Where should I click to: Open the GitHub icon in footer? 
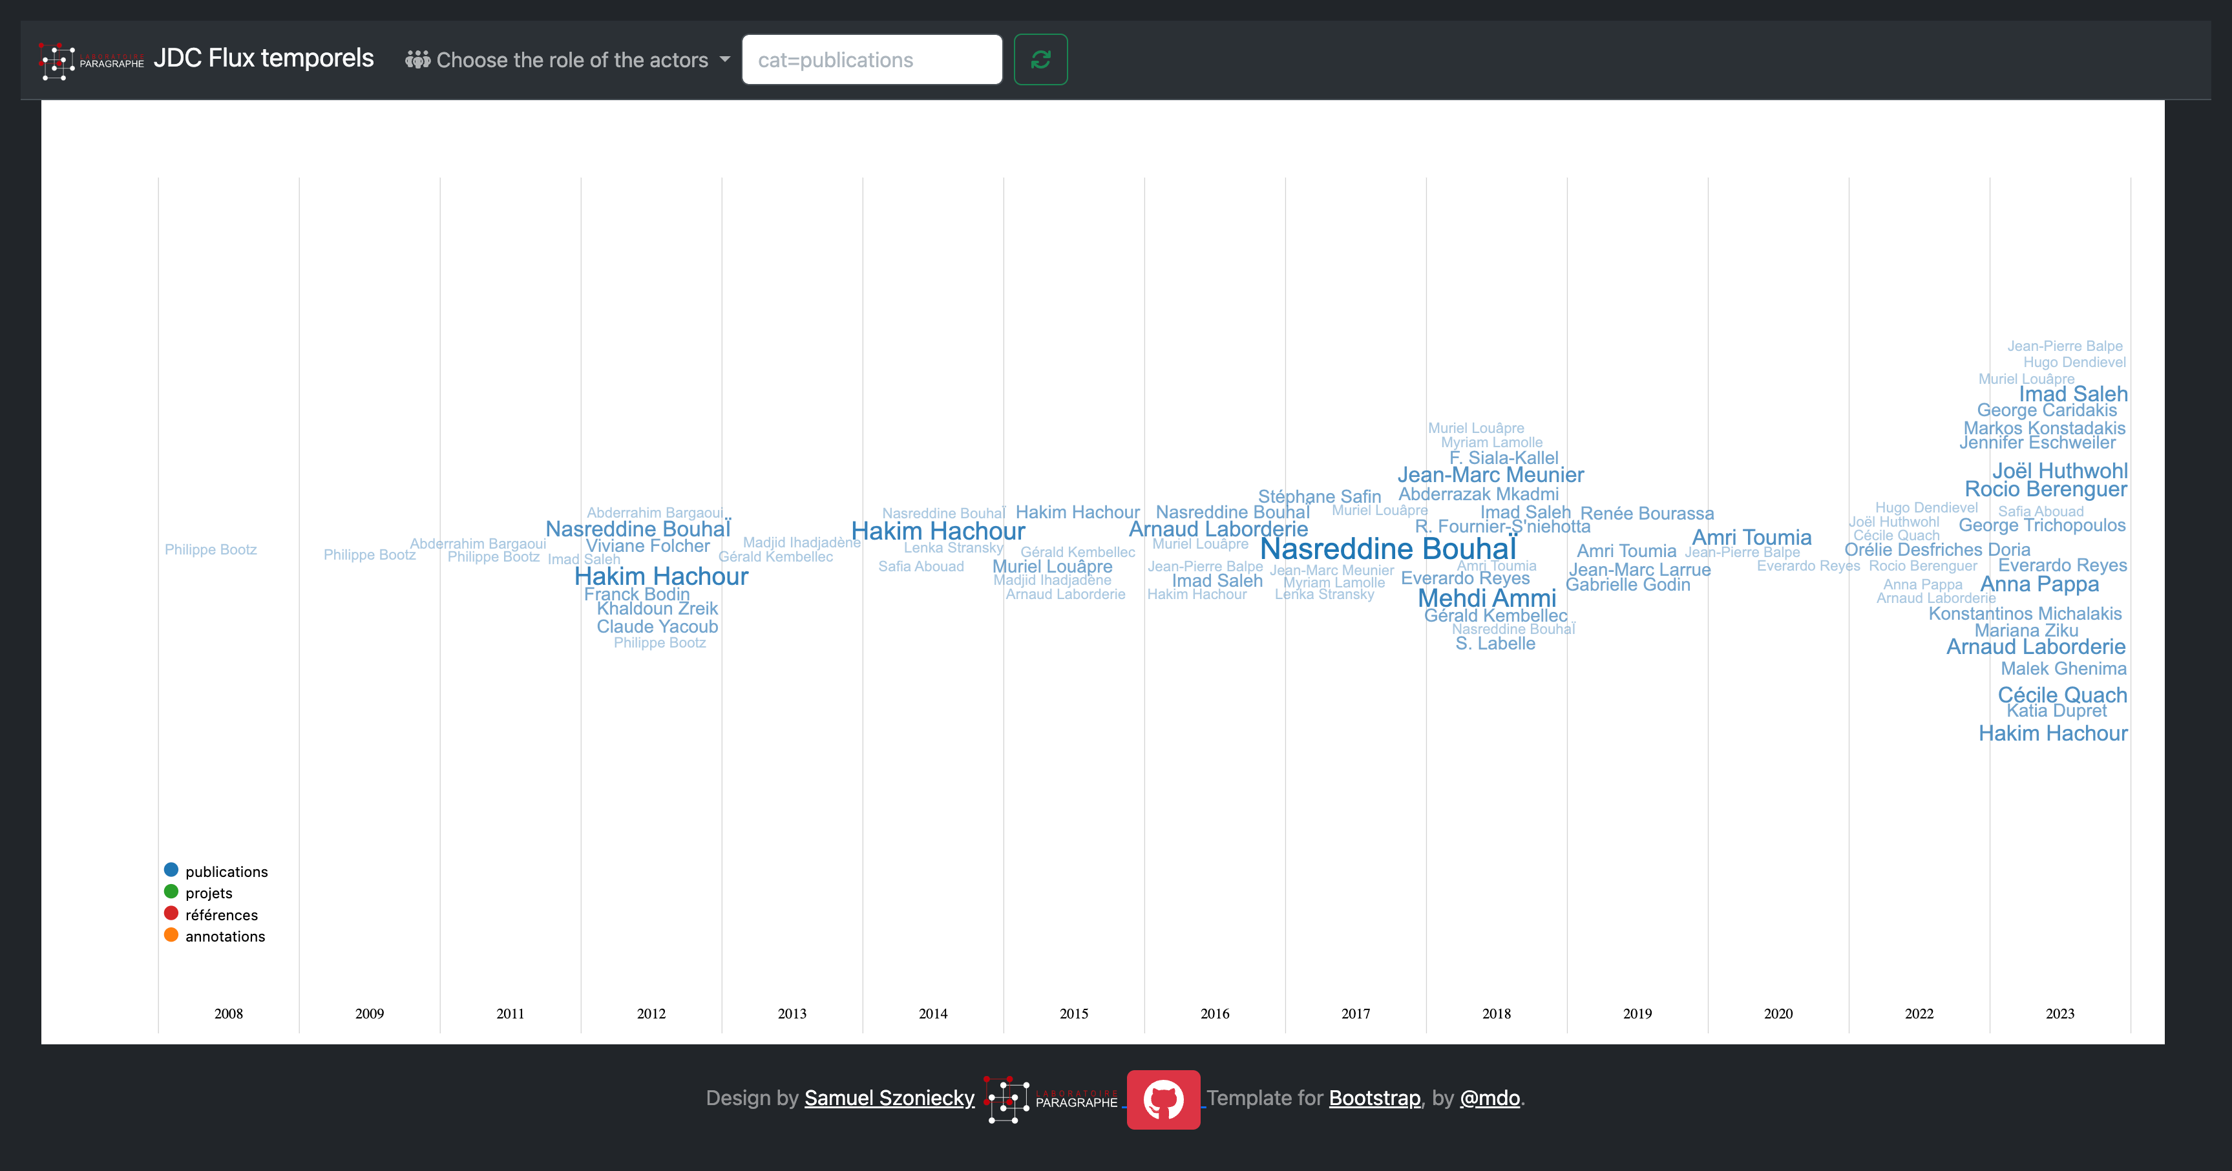[x=1163, y=1099]
